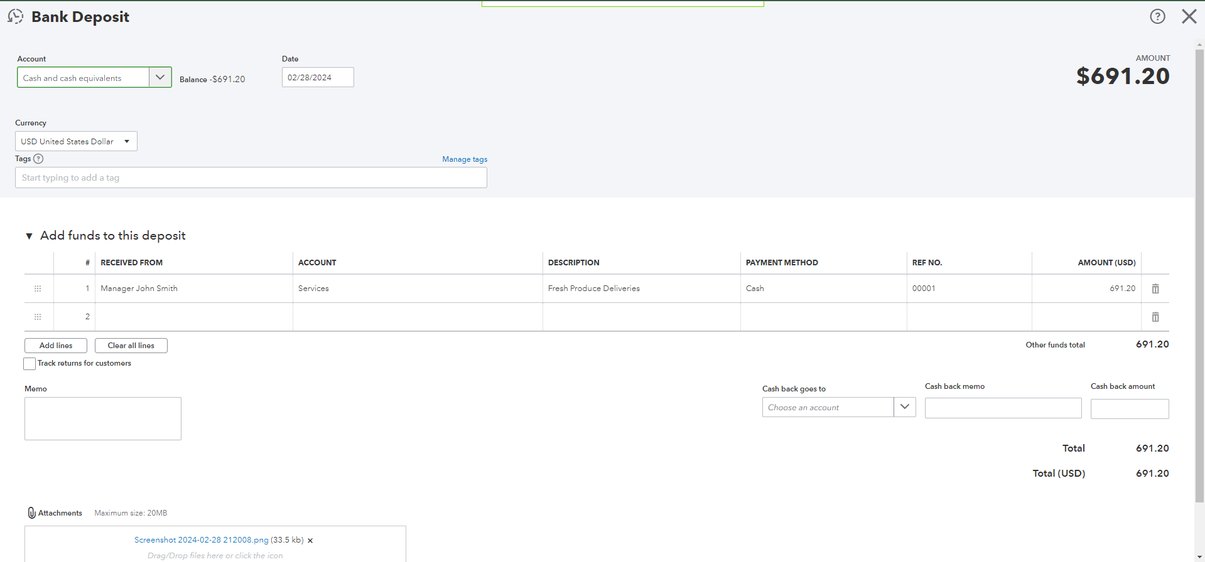
Task: Open the Currency dropdown
Action: tap(76, 141)
